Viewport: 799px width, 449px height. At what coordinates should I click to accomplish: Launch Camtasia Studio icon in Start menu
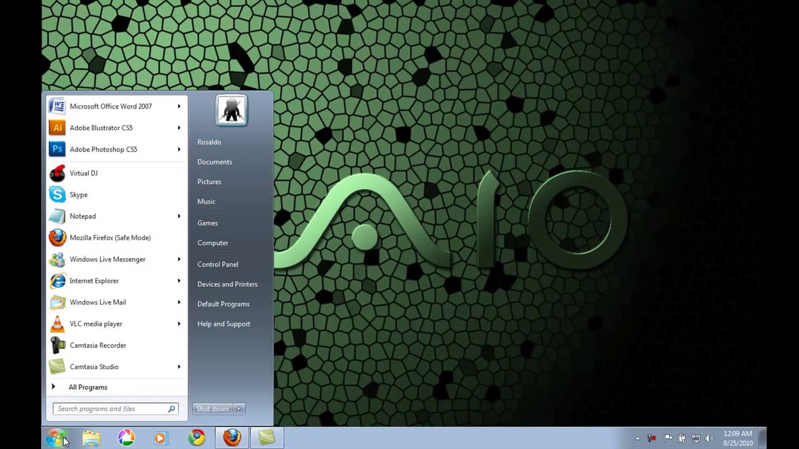click(57, 367)
